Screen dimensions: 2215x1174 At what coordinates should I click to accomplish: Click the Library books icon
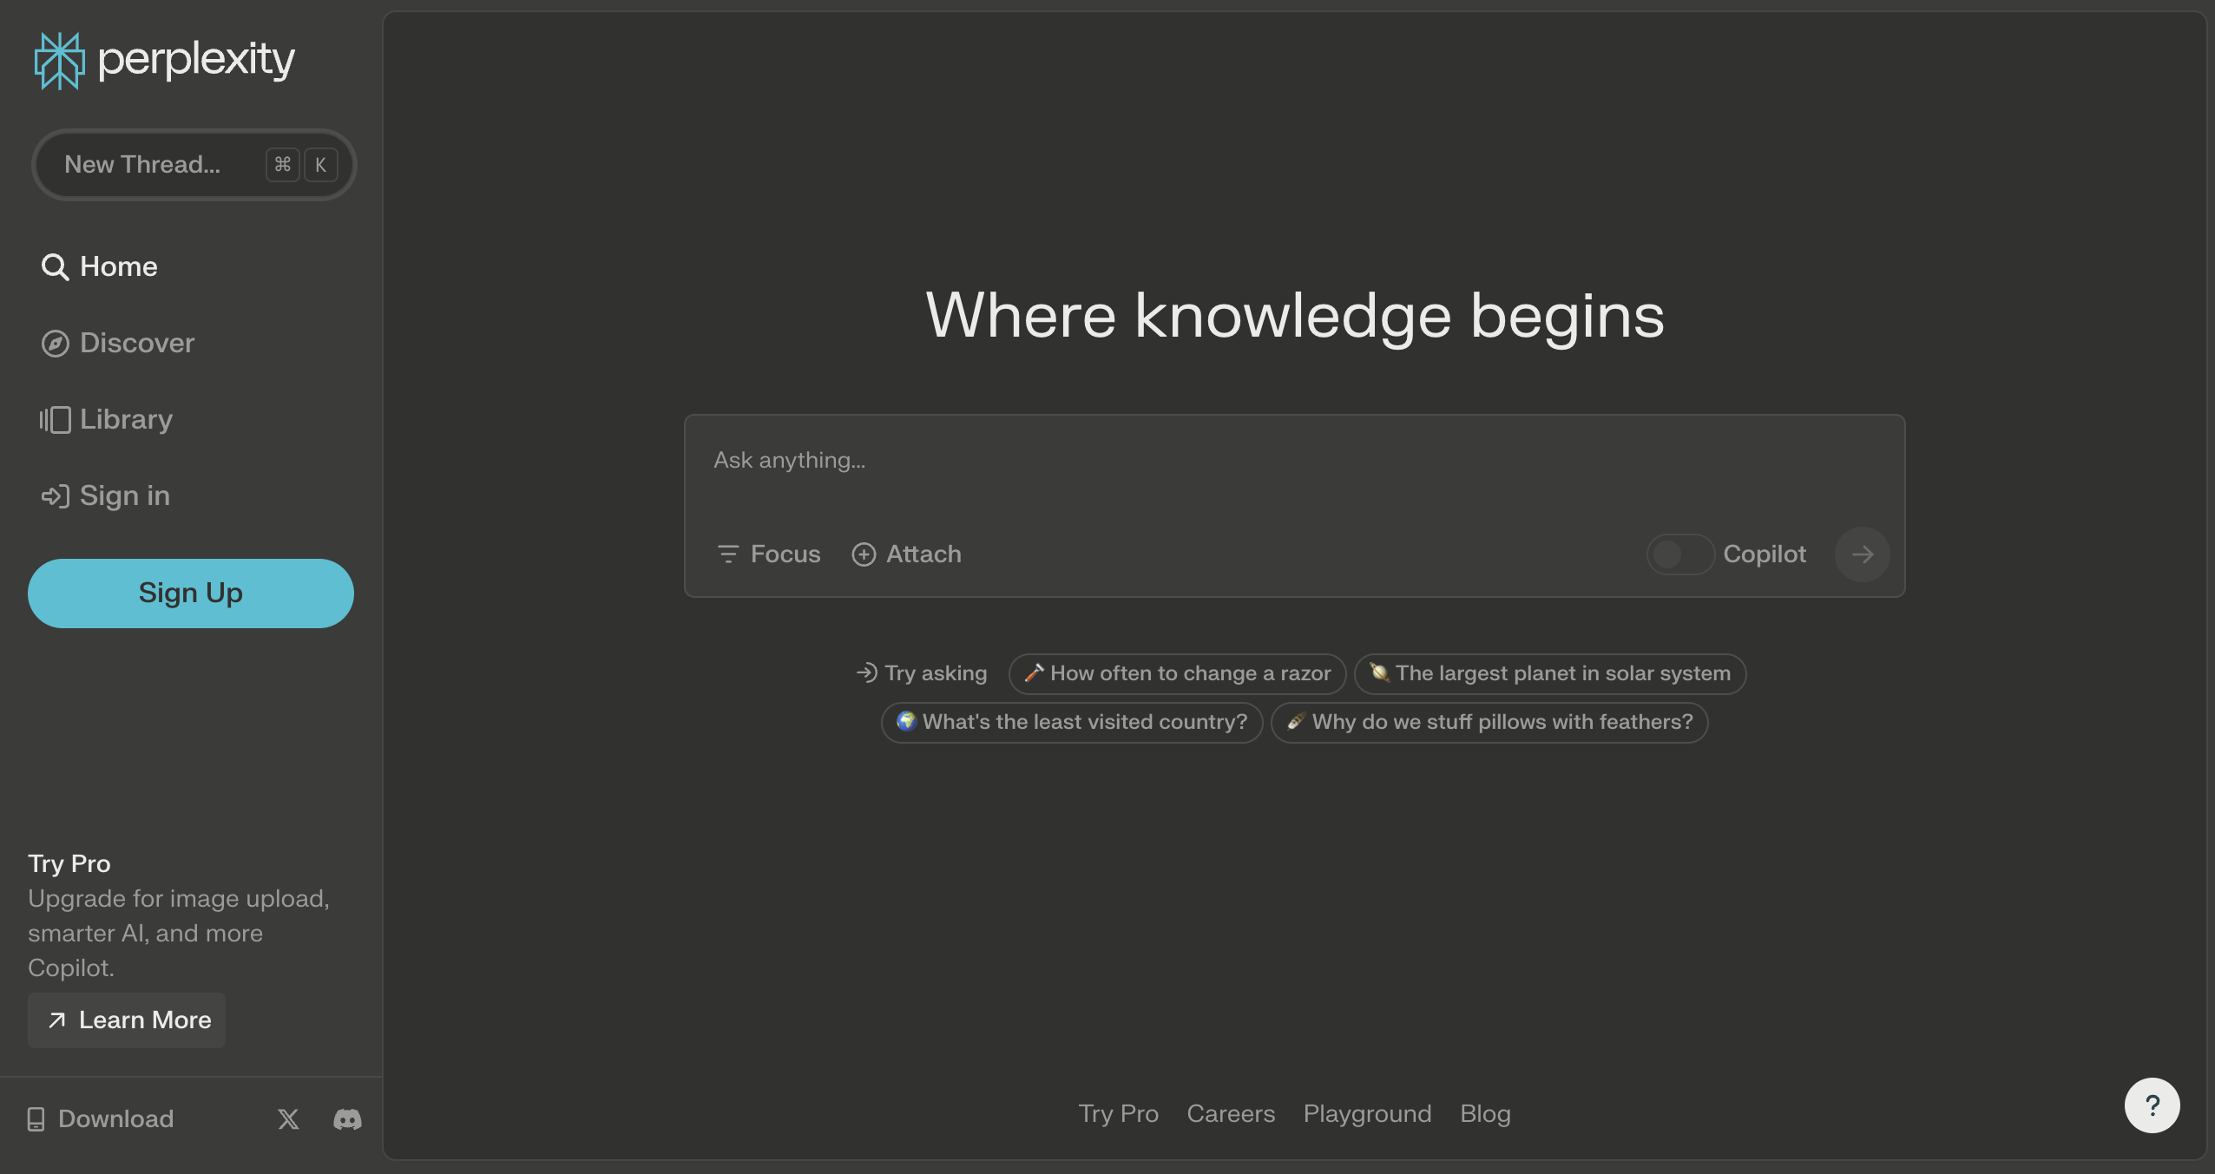click(x=55, y=420)
